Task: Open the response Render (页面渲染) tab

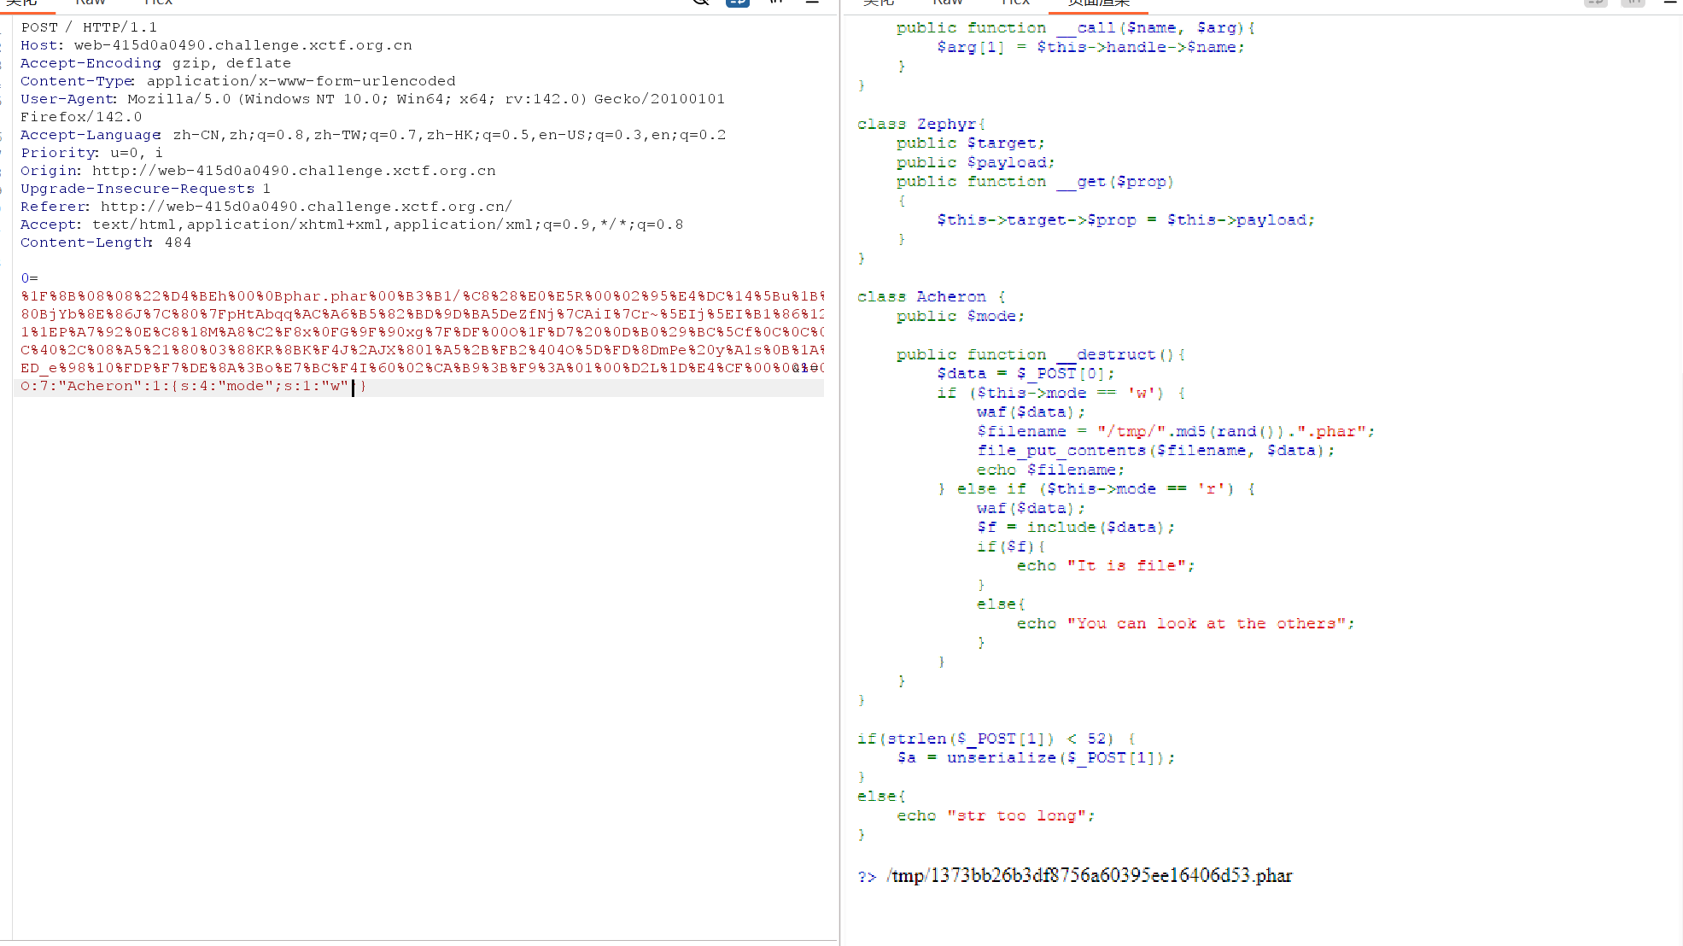Action: (1098, 3)
